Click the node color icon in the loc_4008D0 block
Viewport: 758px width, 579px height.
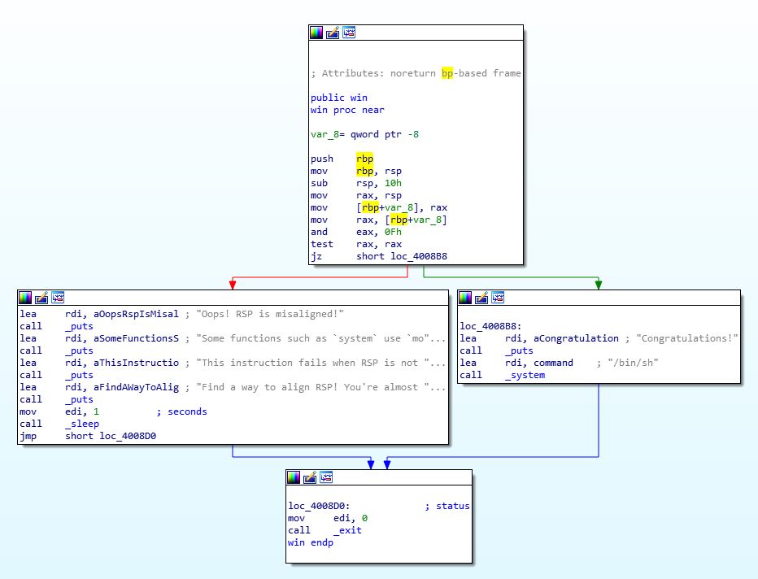pyautogui.click(x=294, y=477)
